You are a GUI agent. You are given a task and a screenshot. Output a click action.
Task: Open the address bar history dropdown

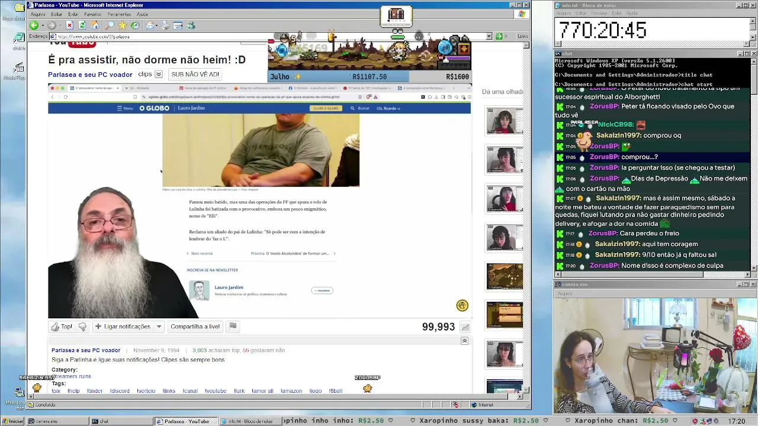[x=489, y=37]
